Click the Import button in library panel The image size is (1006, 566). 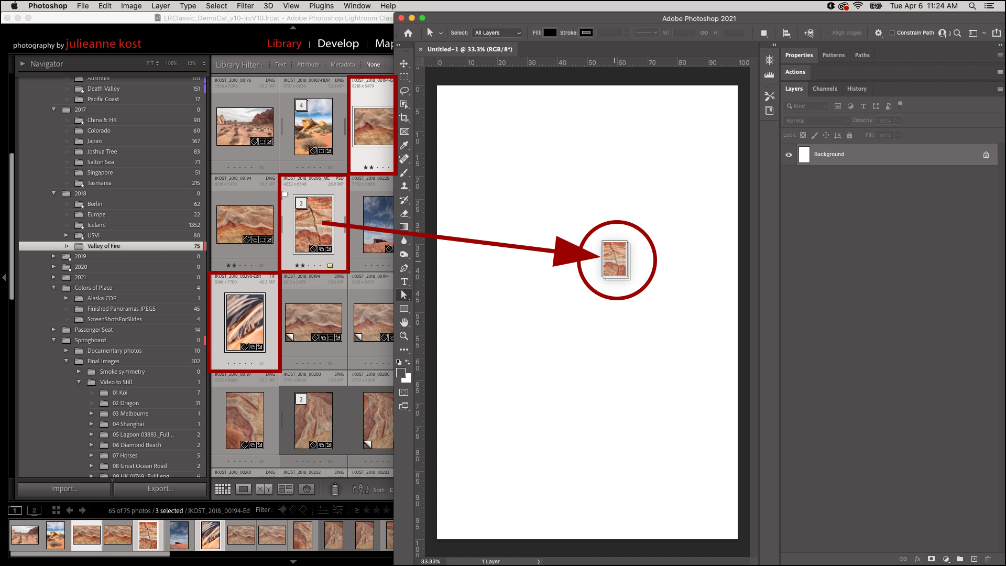[64, 488]
